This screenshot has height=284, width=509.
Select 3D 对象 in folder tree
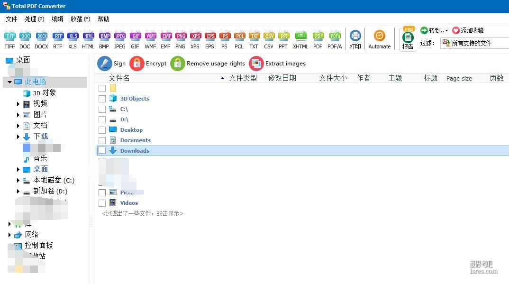[x=45, y=93]
